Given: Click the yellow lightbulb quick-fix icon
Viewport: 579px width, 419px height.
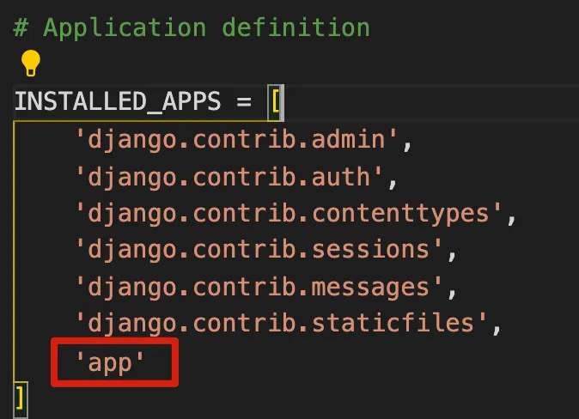Looking at the screenshot, I should (31, 64).
